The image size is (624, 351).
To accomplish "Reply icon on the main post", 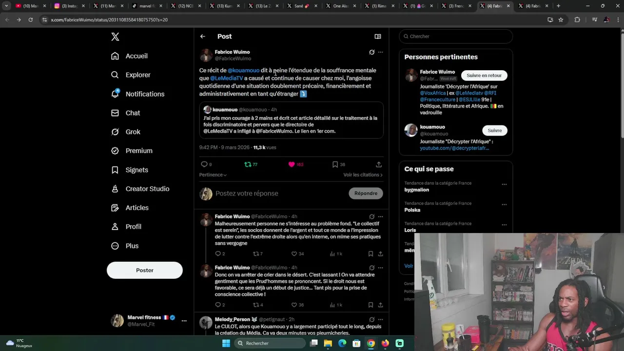I will click(x=204, y=165).
